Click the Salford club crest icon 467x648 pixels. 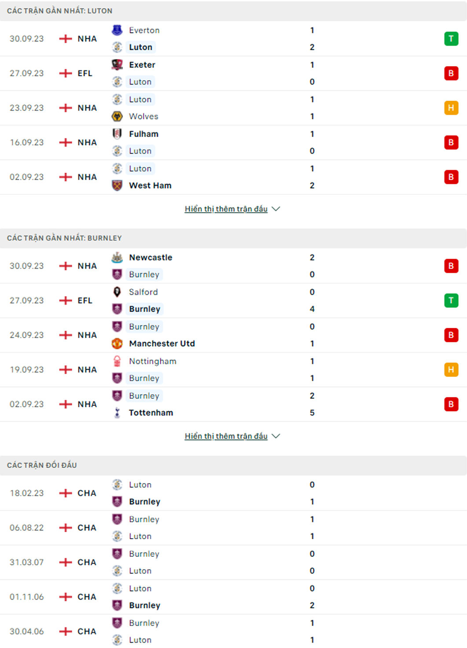point(117,292)
